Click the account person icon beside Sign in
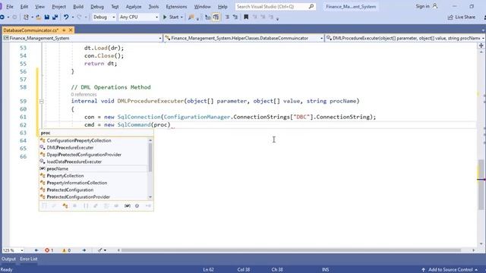 pos(435,6)
